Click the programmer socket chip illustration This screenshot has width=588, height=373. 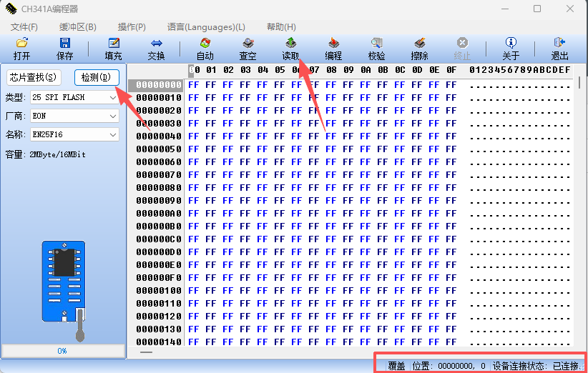(x=64, y=290)
